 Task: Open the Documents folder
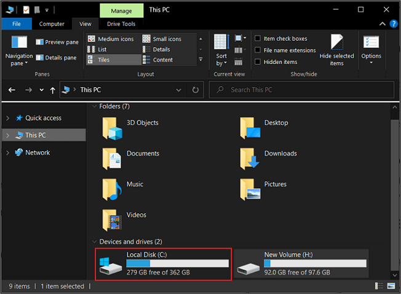(x=131, y=159)
